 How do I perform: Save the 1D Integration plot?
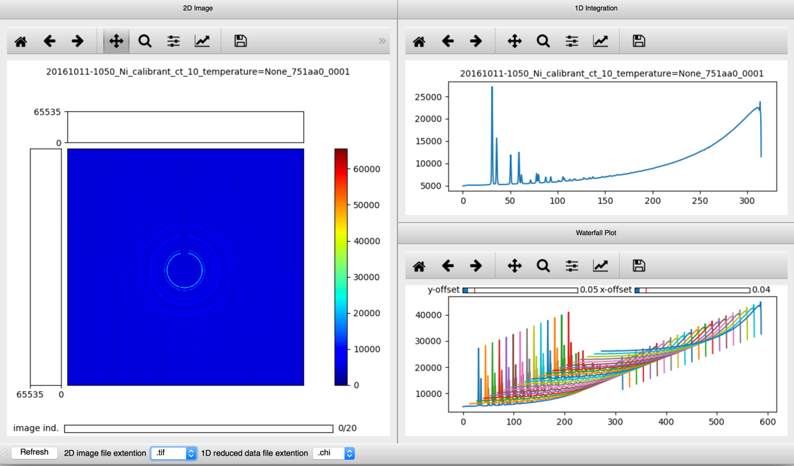tap(639, 41)
